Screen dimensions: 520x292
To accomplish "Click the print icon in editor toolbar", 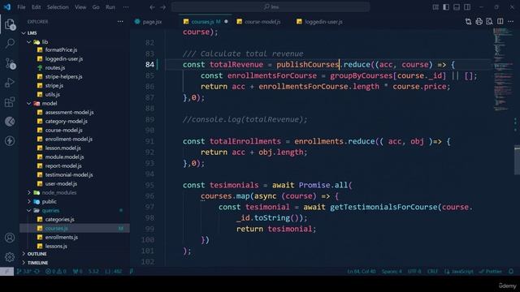I will pyautogui.click(x=479, y=22).
